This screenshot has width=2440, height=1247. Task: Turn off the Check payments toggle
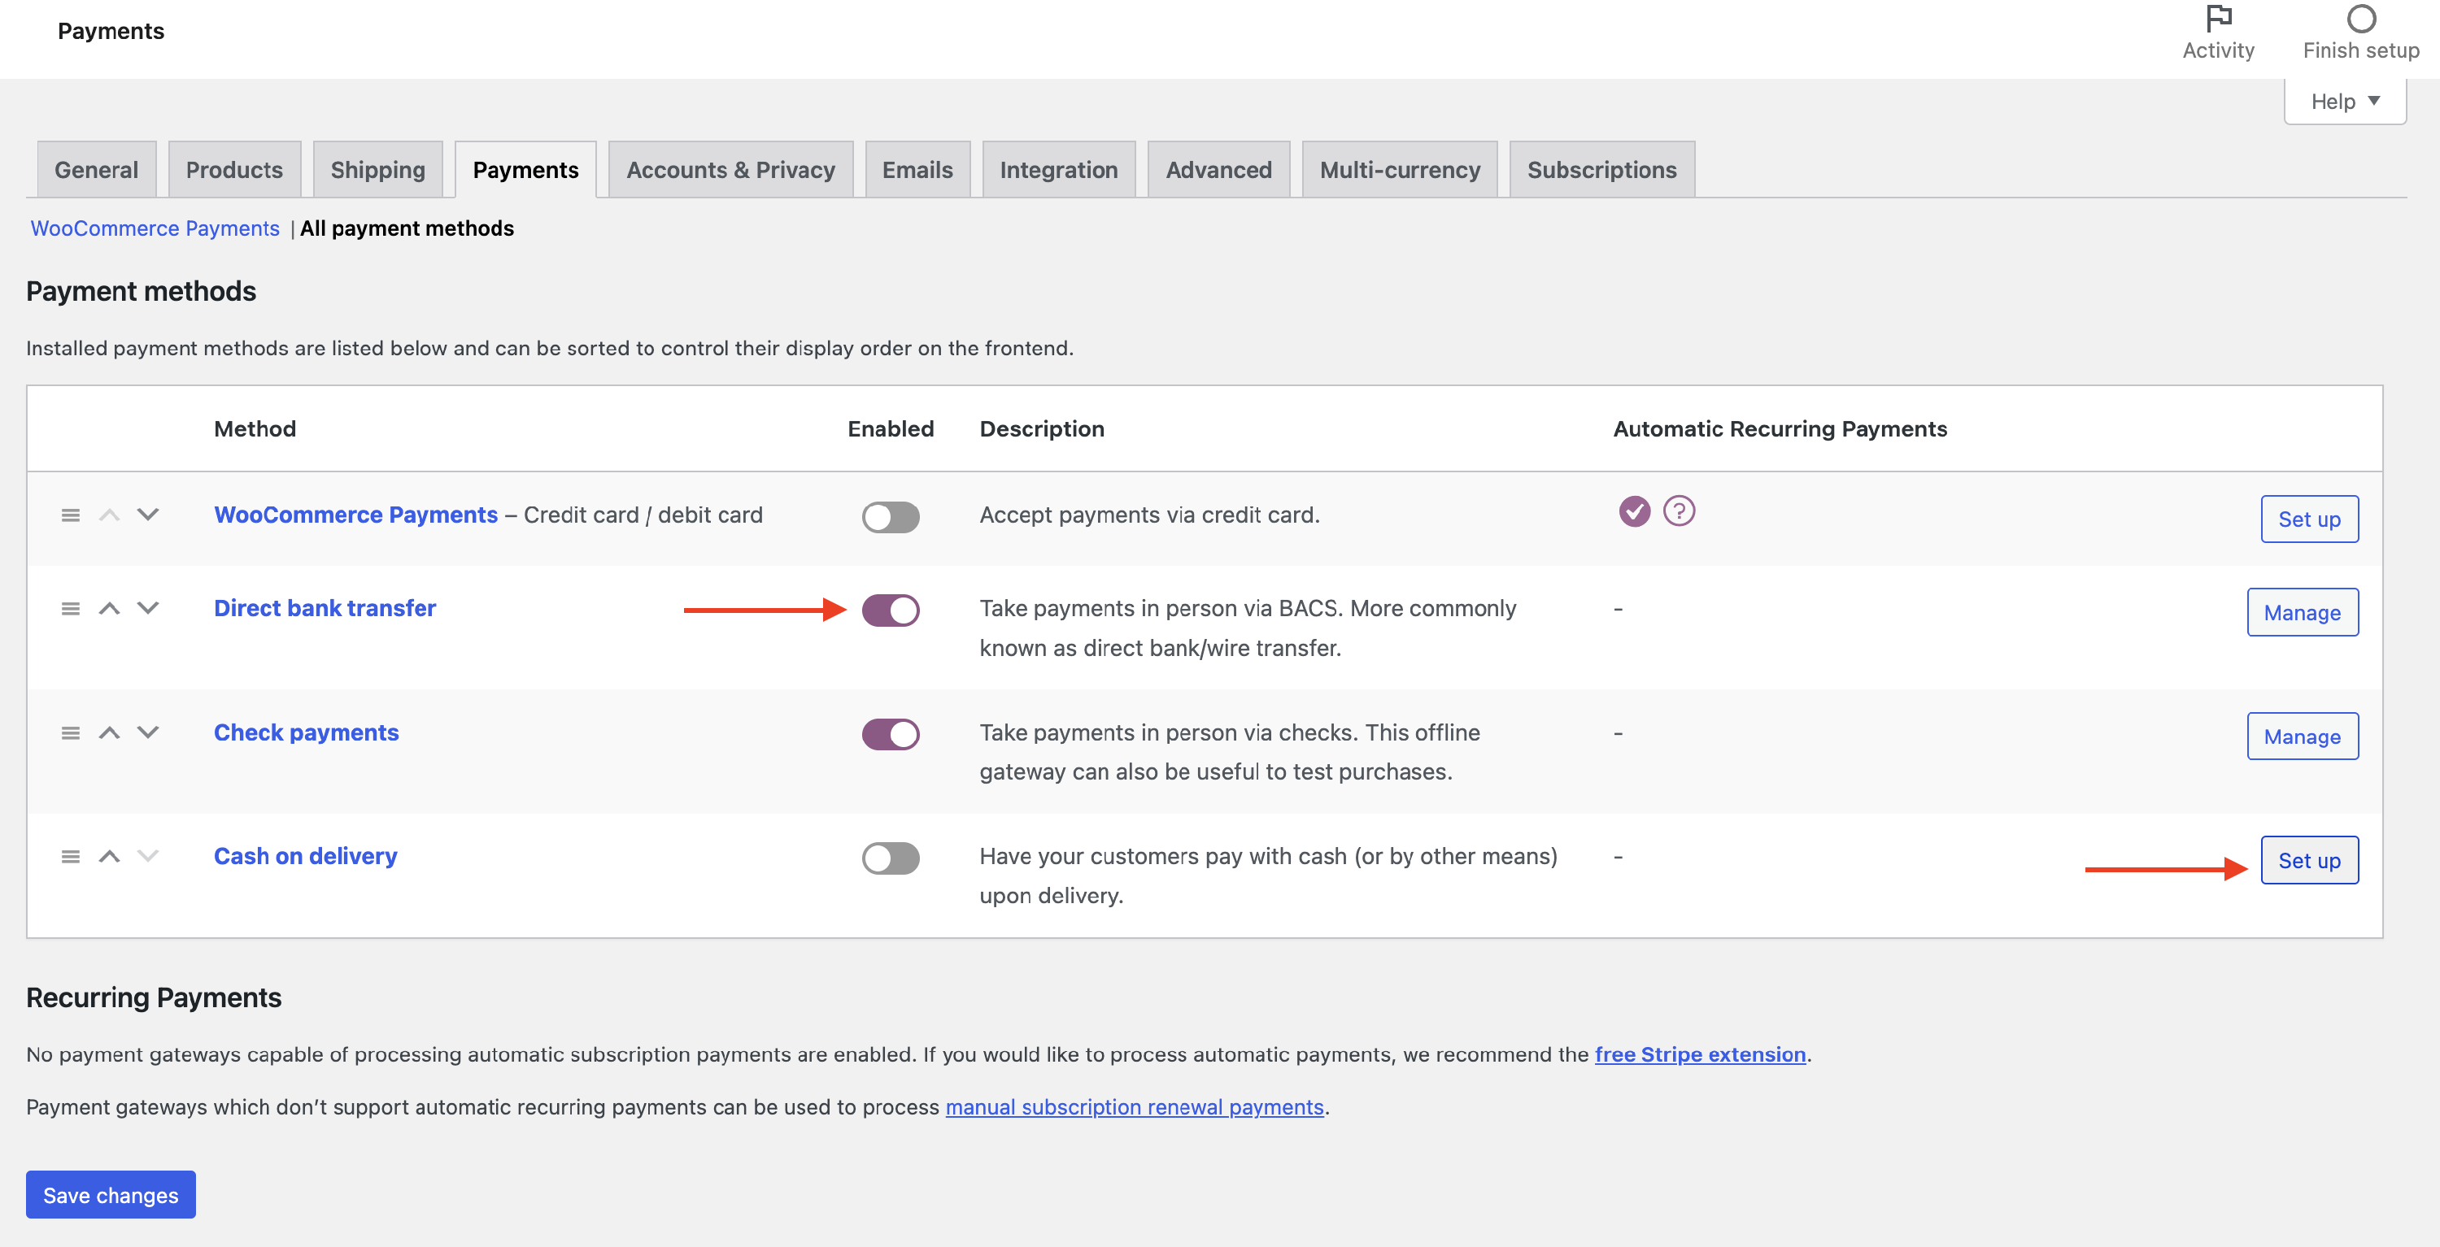tap(891, 734)
